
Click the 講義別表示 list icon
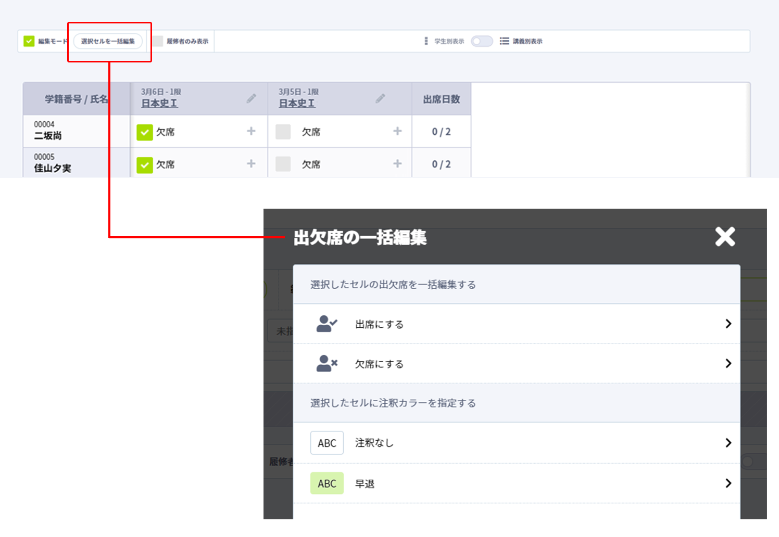pos(504,41)
